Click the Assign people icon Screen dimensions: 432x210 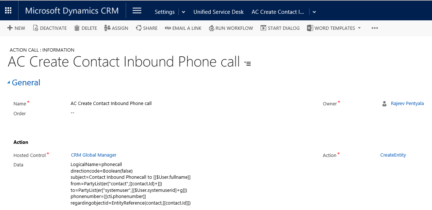point(107,28)
